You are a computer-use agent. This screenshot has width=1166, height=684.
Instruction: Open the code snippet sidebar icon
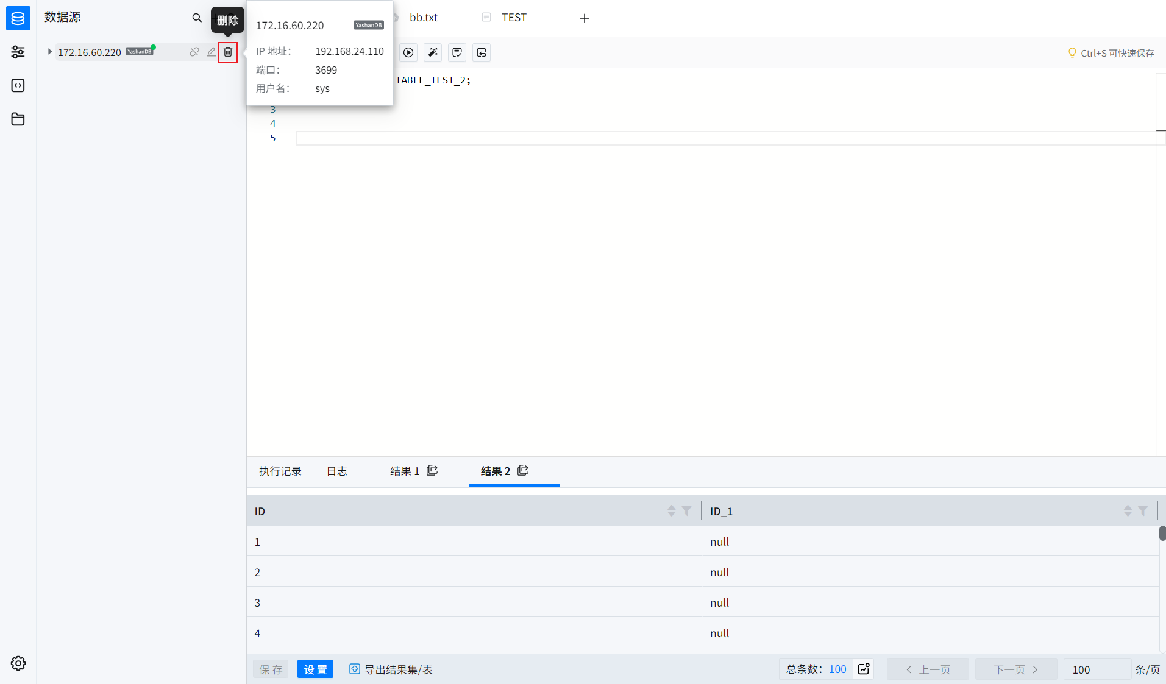(x=18, y=85)
